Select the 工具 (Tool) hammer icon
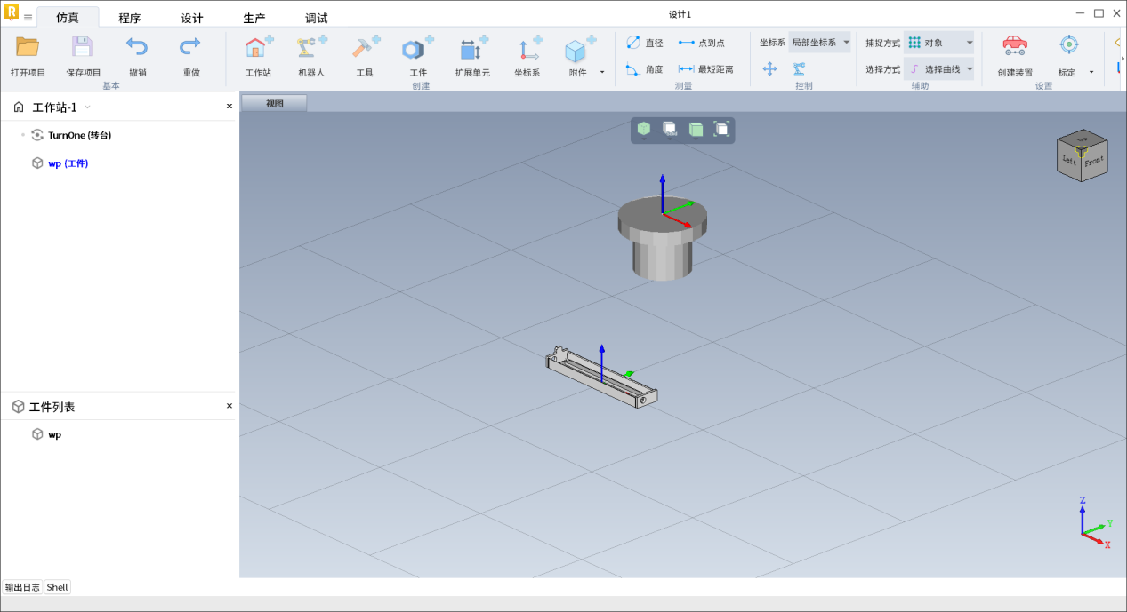Screen dimensions: 1127x612 365,49
